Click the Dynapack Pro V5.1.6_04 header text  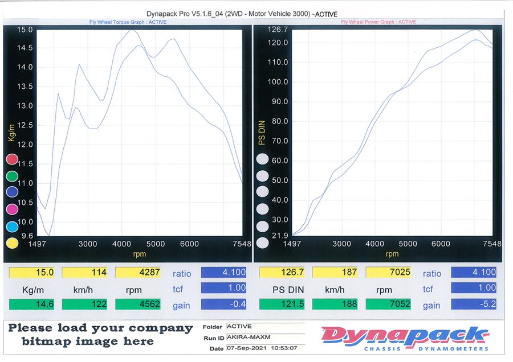[242, 14]
